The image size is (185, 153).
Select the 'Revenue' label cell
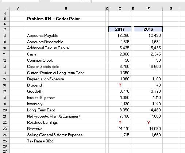point(66,129)
